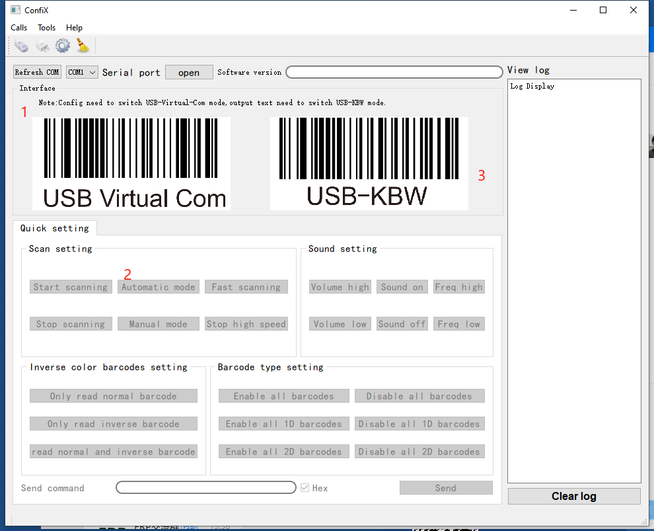
Task: Click the Freq high button
Action: coord(459,287)
